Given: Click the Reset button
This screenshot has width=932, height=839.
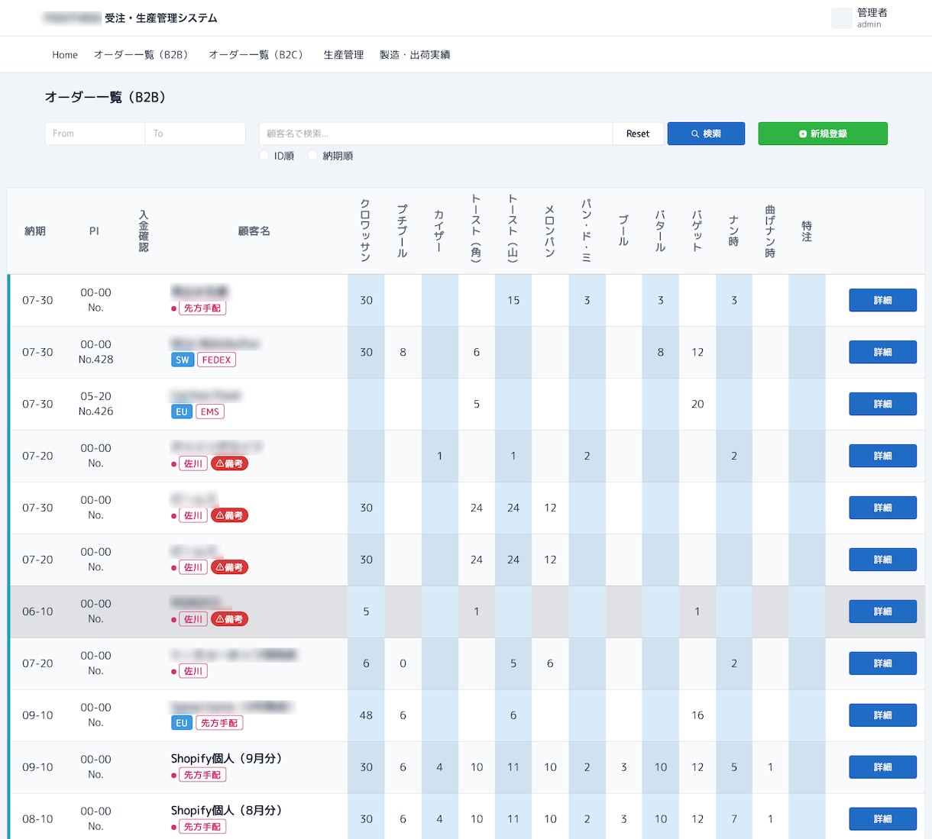Looking at the screenshot, I should 638,134.
